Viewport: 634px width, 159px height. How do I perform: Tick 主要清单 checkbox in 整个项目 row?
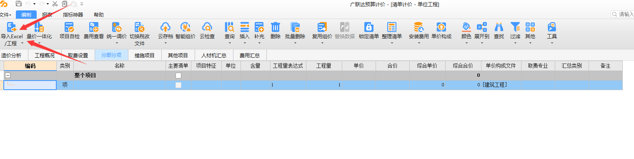[178, 76]
